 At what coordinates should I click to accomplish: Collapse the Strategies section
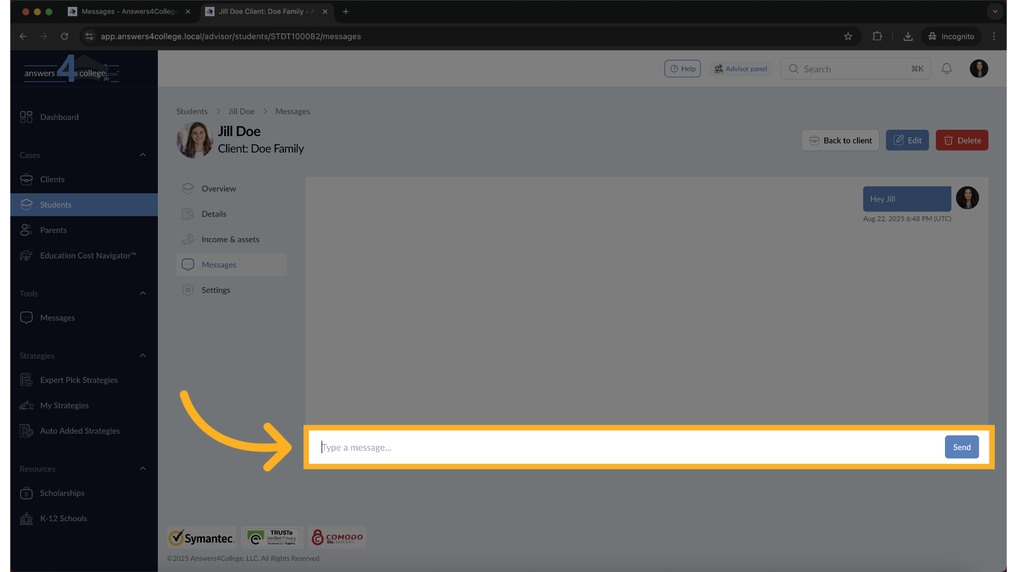coord(142,355)
